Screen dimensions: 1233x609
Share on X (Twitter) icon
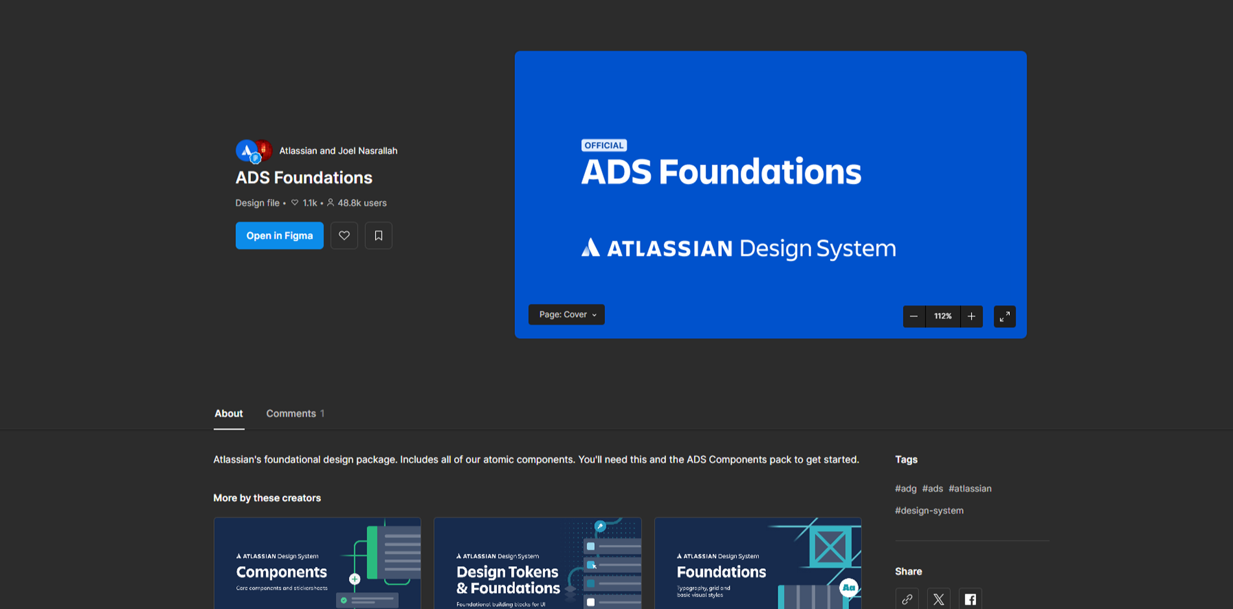(x=939, y=599)
